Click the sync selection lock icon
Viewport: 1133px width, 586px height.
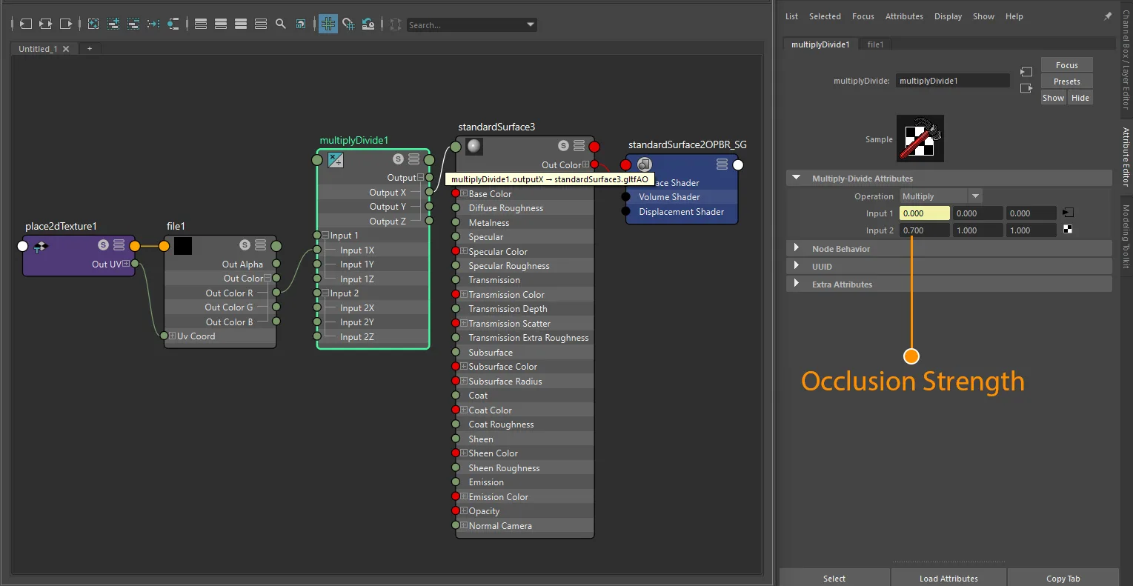[368, 24]
